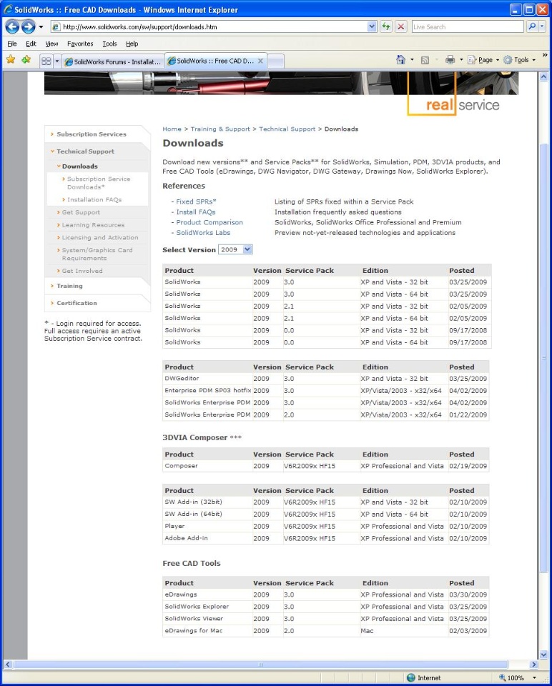
Task: Open the address bar history dropdown
Action: pos(372,26)
